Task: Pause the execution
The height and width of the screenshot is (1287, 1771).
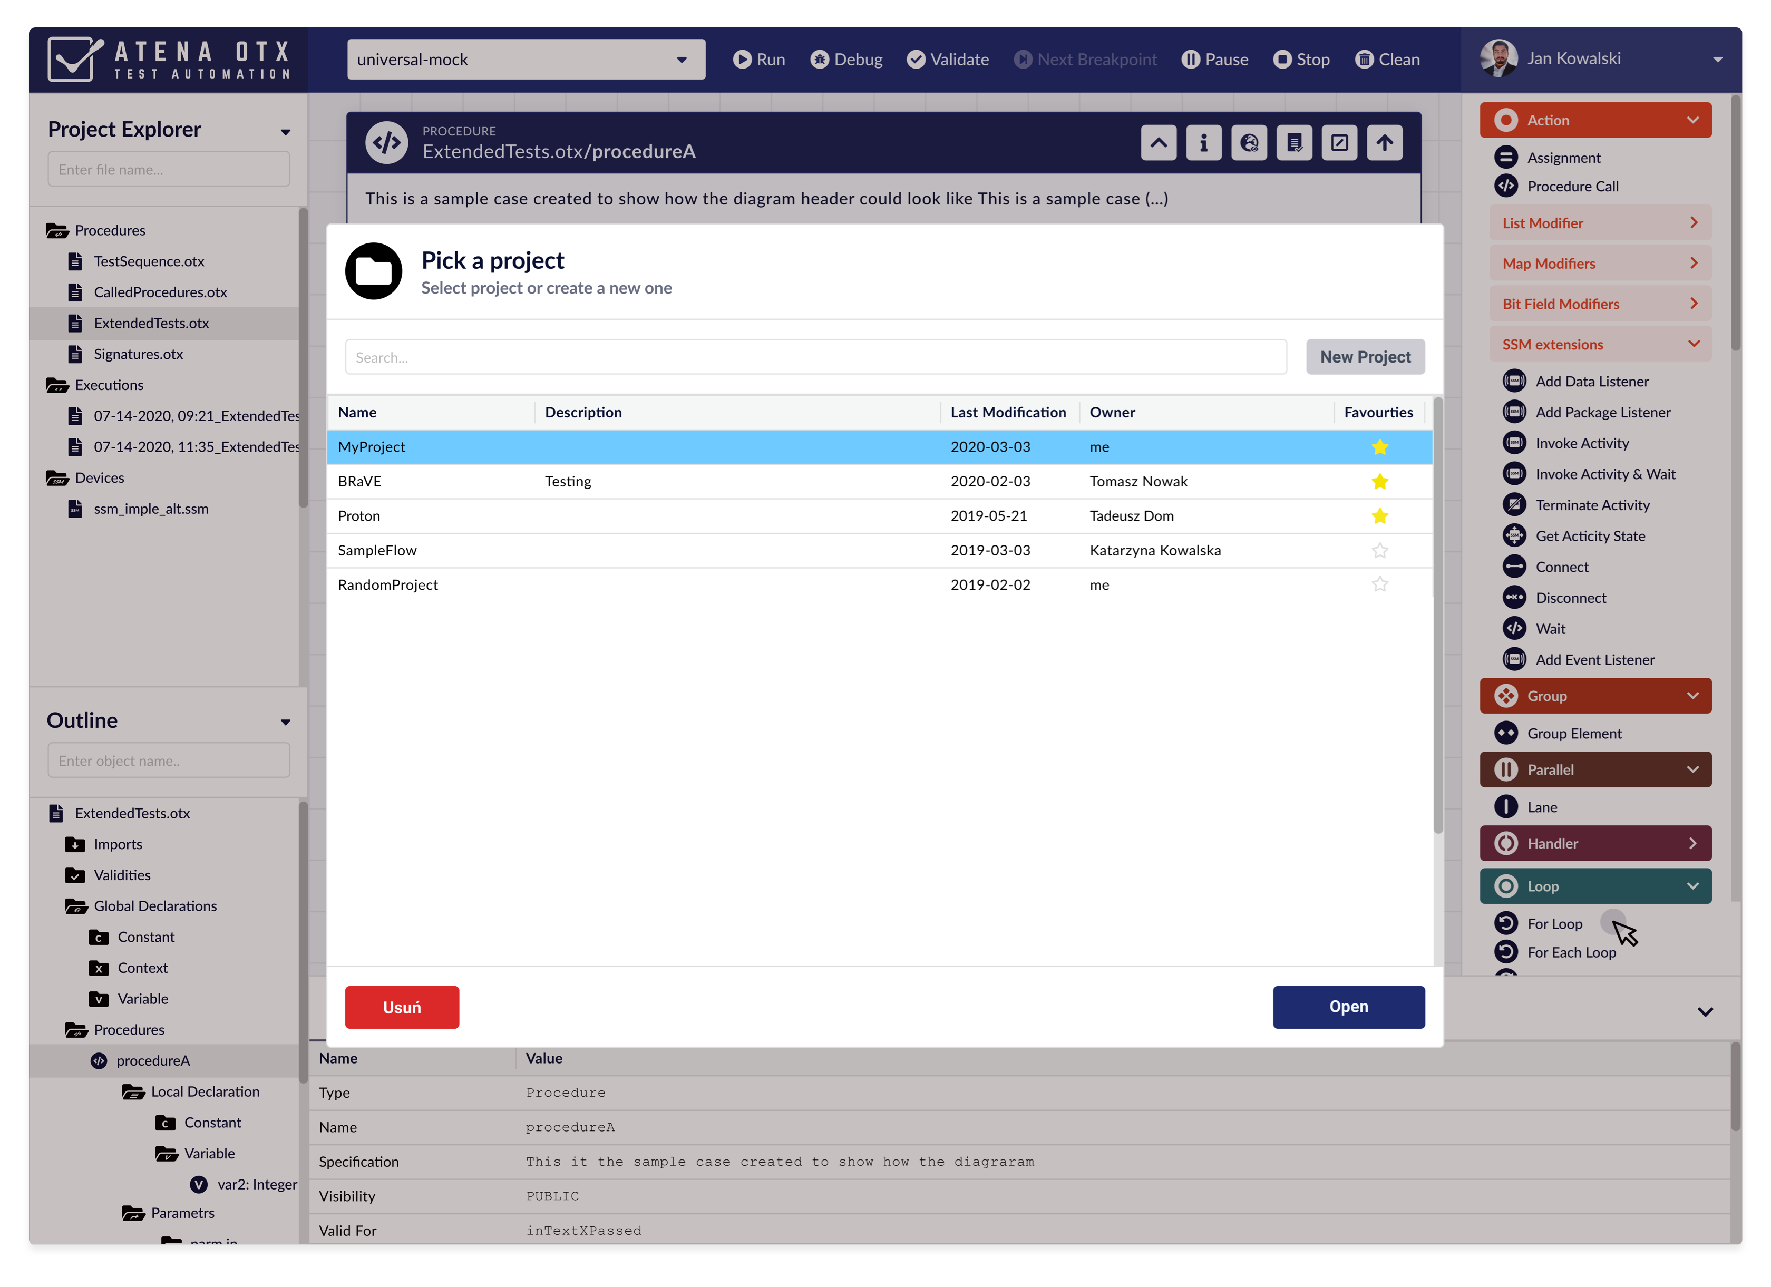Action: pos(1215,60)
